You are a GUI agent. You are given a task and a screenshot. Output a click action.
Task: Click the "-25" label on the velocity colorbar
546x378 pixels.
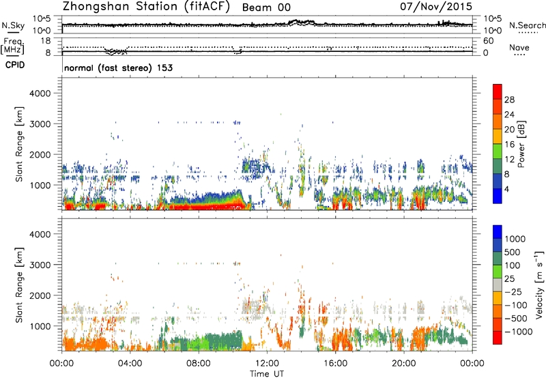pyautogui.click(x=513, y=291)
